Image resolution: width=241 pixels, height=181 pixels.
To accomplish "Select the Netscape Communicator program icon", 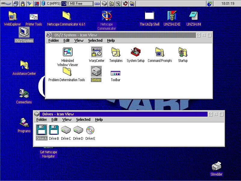I will [x=107, y=20].
